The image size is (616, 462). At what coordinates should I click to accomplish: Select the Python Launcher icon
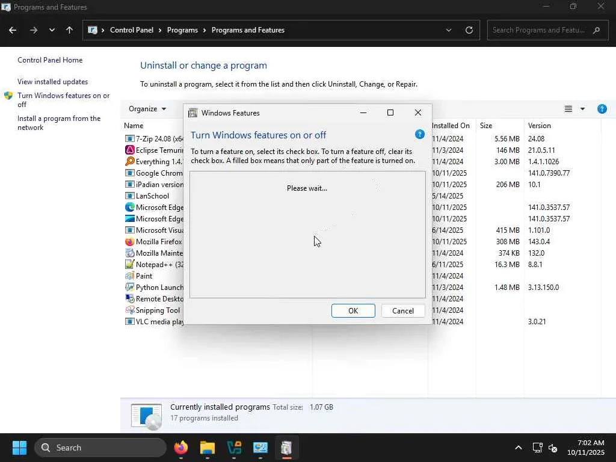pos(130,287)
